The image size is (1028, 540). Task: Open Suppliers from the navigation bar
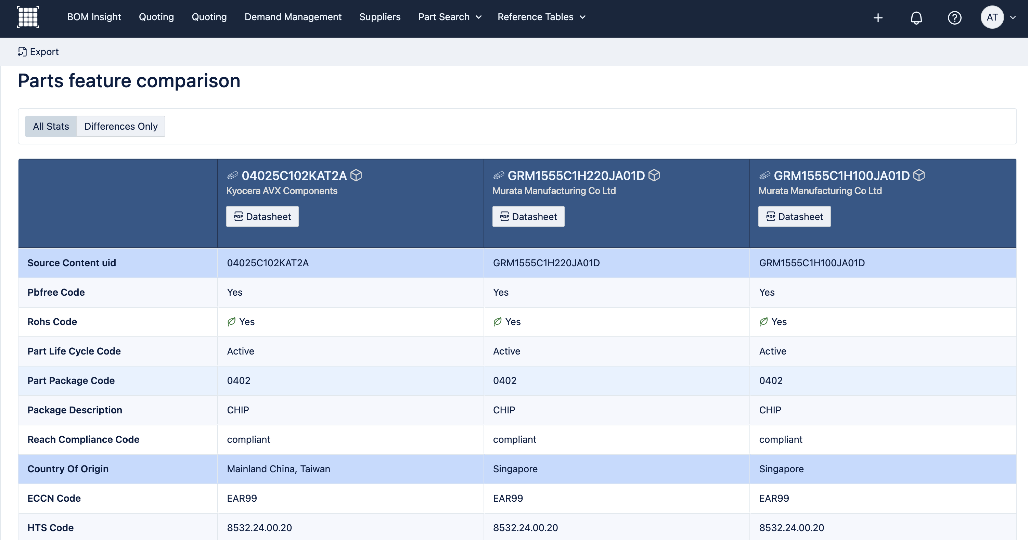(380, 17)
